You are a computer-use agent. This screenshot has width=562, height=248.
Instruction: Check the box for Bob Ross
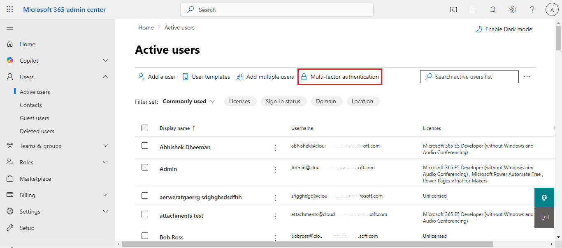coord(145,236)
